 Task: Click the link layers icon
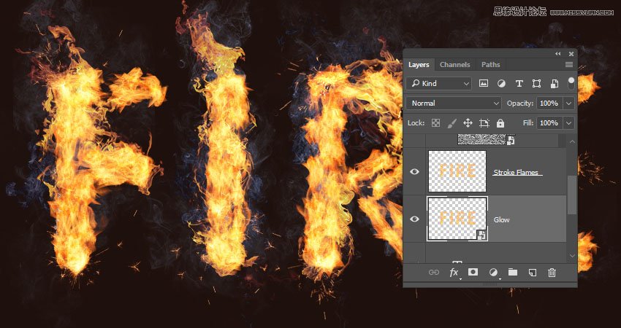click(x=434, y=273)
